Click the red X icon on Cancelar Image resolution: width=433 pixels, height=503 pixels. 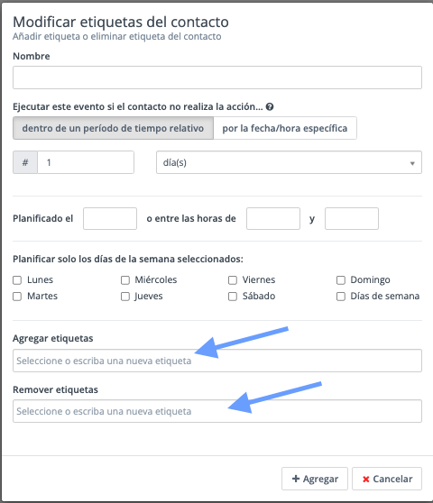[x=365, y=479]
